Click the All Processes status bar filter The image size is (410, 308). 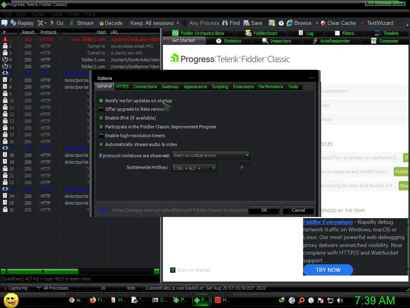pos(52,288)
